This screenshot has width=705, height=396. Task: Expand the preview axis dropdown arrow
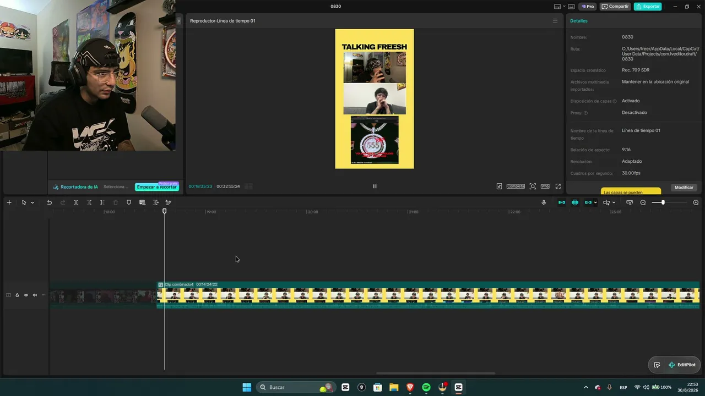[x=614, y=202]
